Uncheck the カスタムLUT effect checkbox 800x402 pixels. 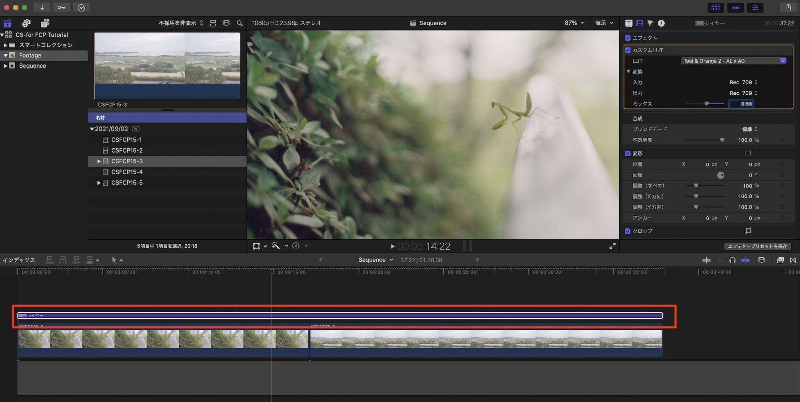628,50
